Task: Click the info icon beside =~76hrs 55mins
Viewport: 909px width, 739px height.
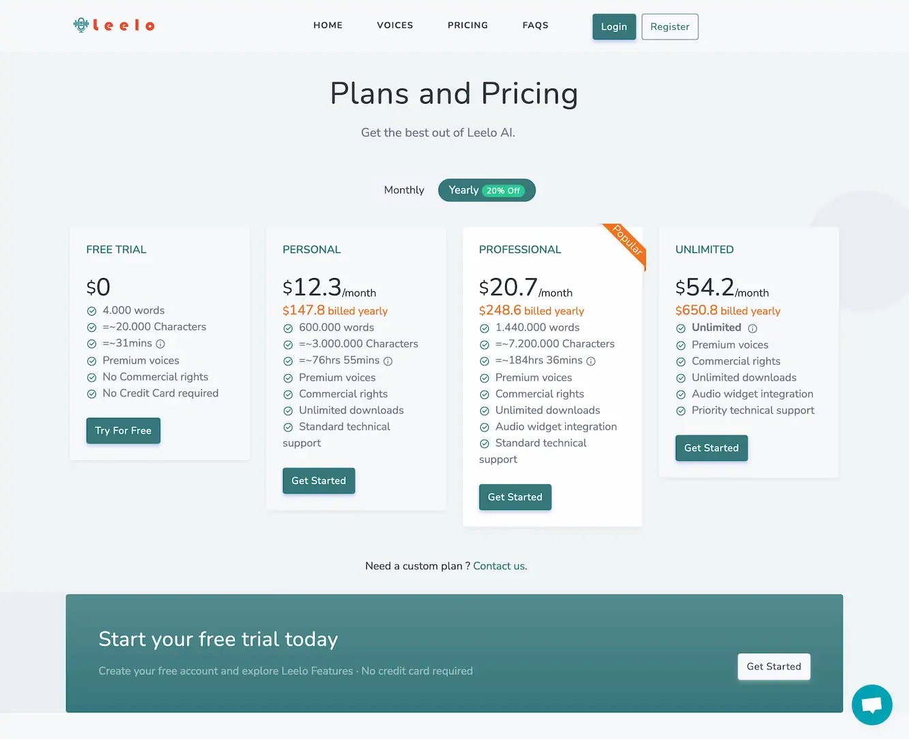Action: click(x=388, y=361)
